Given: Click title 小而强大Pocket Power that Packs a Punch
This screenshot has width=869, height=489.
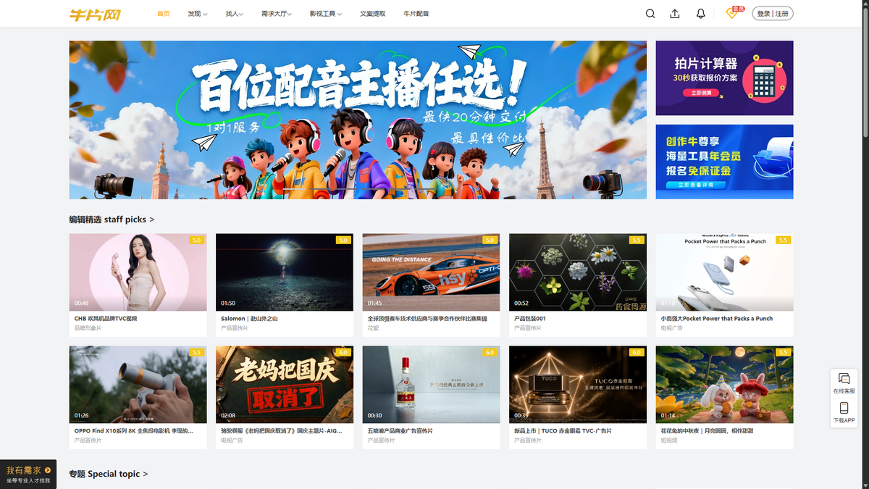Looking at the screenshot, I should click(717, 319).
